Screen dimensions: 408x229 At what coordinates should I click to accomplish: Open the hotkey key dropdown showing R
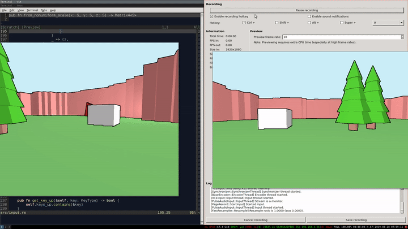(389, 23)
